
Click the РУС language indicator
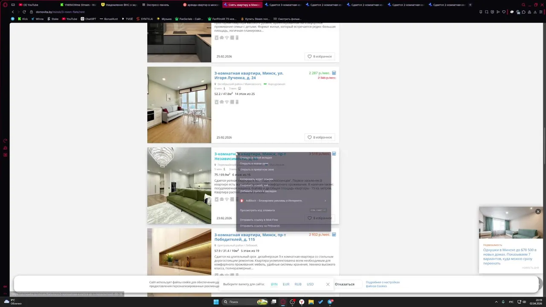pyautogui.click(x=511, y=302)
